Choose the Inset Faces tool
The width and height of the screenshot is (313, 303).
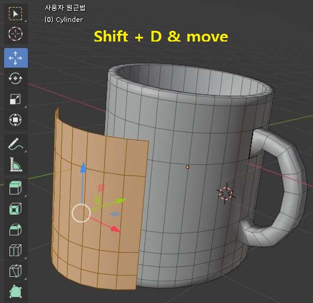pyautogui.click(x=15, y=209)
